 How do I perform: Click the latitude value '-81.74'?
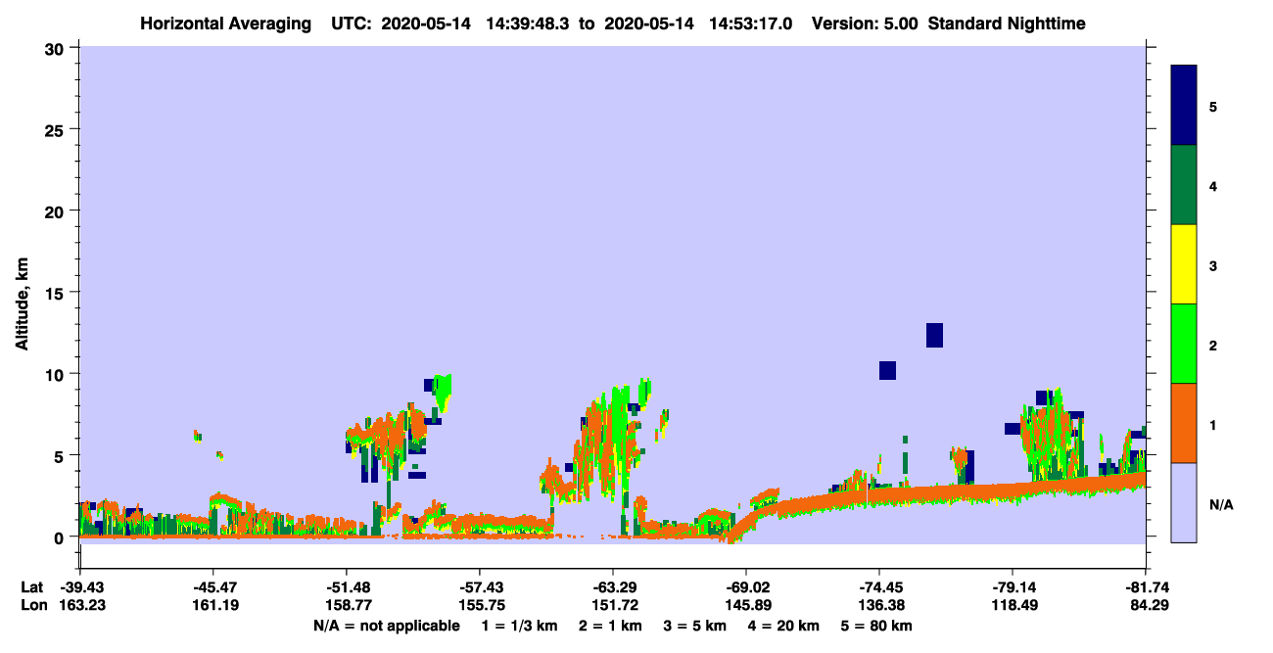[x=1146, y=587]
